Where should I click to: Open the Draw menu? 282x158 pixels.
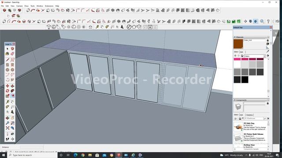pos(26,6)
